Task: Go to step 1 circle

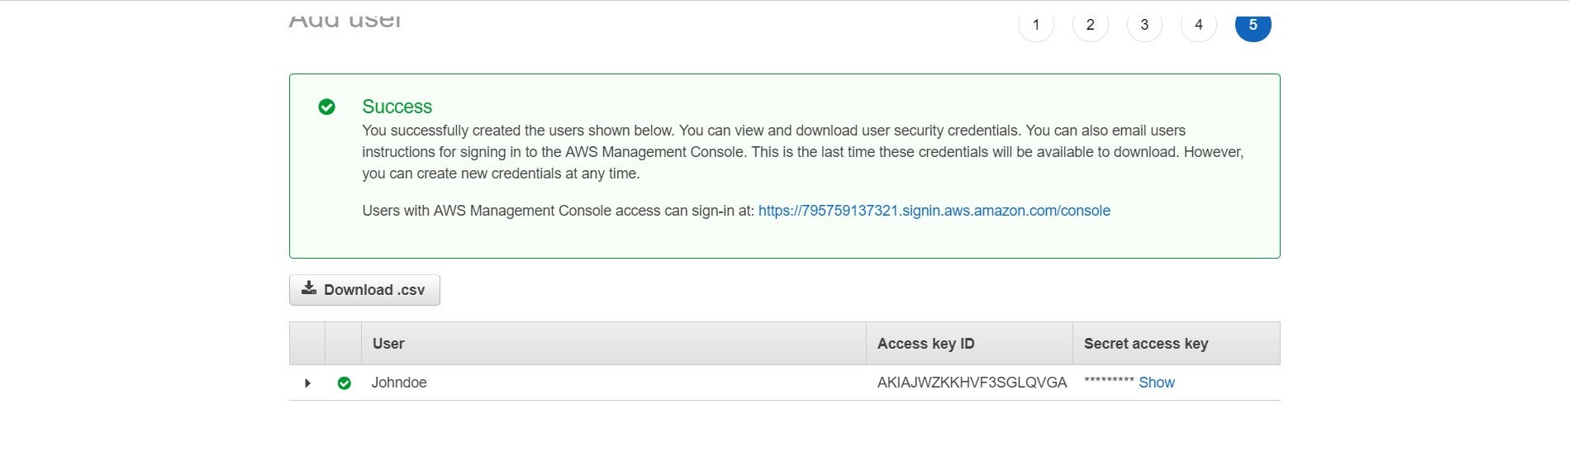Action: pos(1035,25)
